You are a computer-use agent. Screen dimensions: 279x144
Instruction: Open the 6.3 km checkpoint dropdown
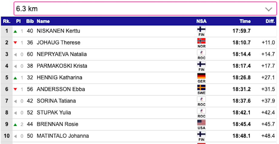click(x=145, y=9)
